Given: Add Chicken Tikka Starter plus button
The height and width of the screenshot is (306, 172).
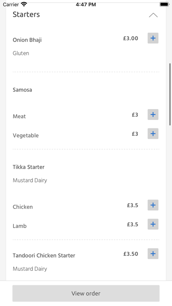Looking at the screenshot, I should coord(153,205).
